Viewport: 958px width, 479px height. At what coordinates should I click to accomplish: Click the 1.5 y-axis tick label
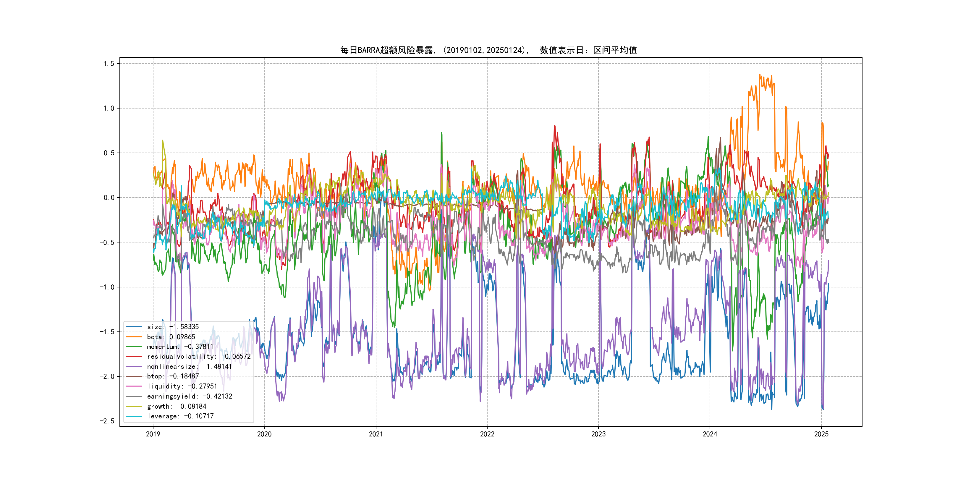point(109,64)
